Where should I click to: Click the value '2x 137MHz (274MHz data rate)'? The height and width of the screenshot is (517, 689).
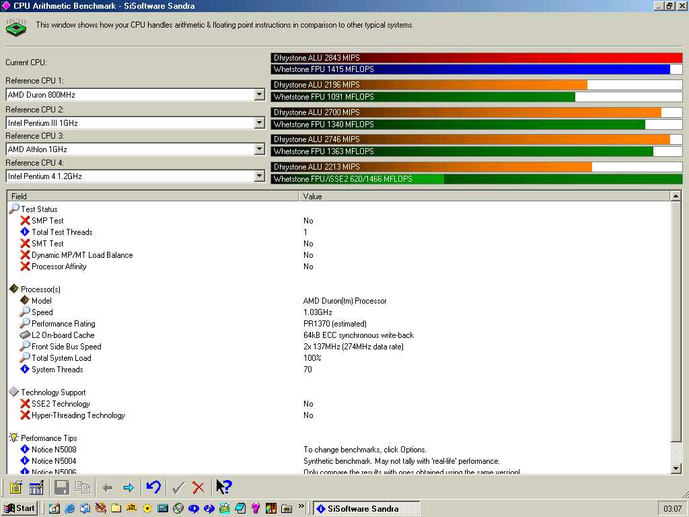pos(353,347)
